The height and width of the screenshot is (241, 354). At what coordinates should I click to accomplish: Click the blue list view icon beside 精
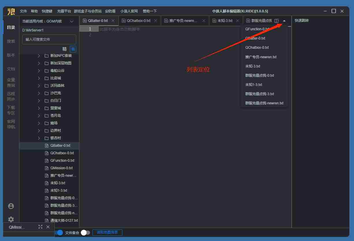tap(73, 49)
